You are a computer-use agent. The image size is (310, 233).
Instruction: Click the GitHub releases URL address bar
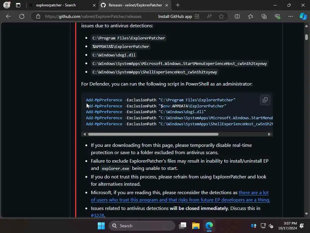93,16
